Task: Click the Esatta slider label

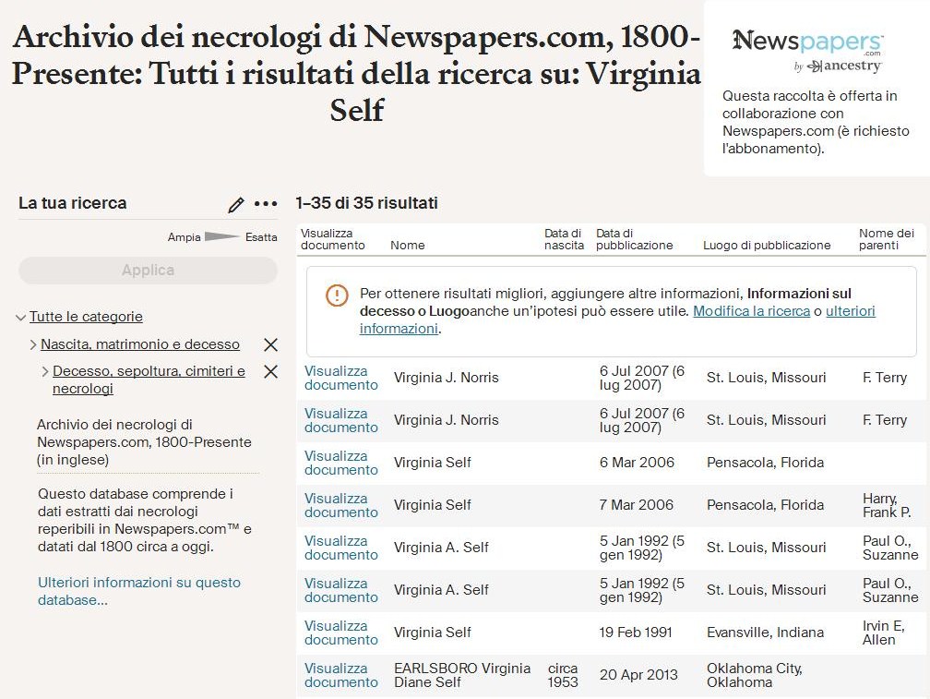Action: (x=261, y=237)
